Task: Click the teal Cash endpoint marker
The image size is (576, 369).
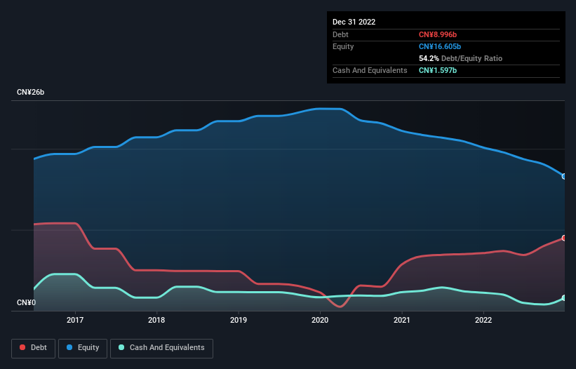Action: point(564,297)
